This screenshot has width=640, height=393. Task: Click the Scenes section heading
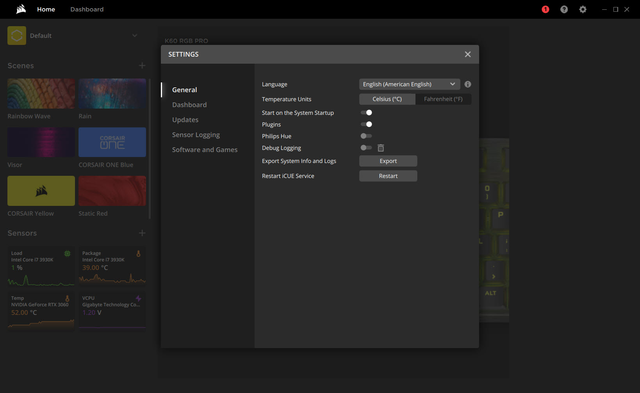tap(21, 66)
